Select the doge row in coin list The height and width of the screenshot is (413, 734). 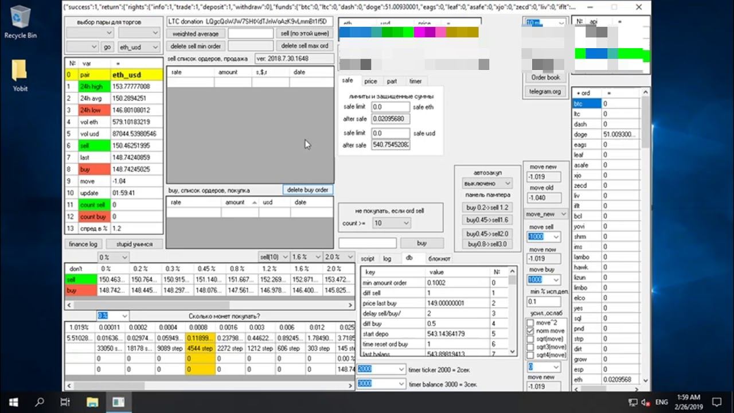[x=606, y=135]
